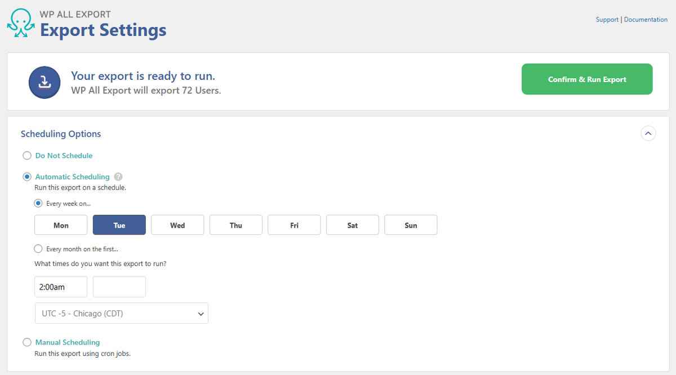Click the WP All Export octopus logo
This screenshot has height=375, width=676.
click(x=20, y=23)
